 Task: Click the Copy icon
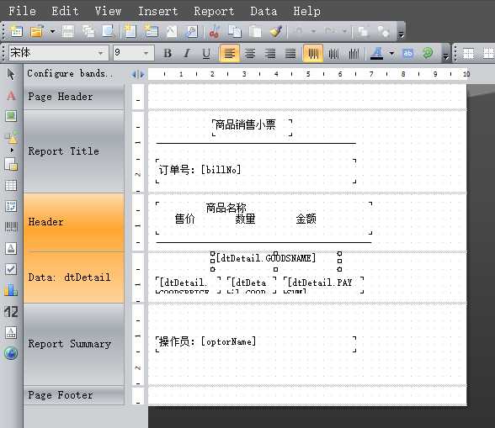[x=235, y=32]
